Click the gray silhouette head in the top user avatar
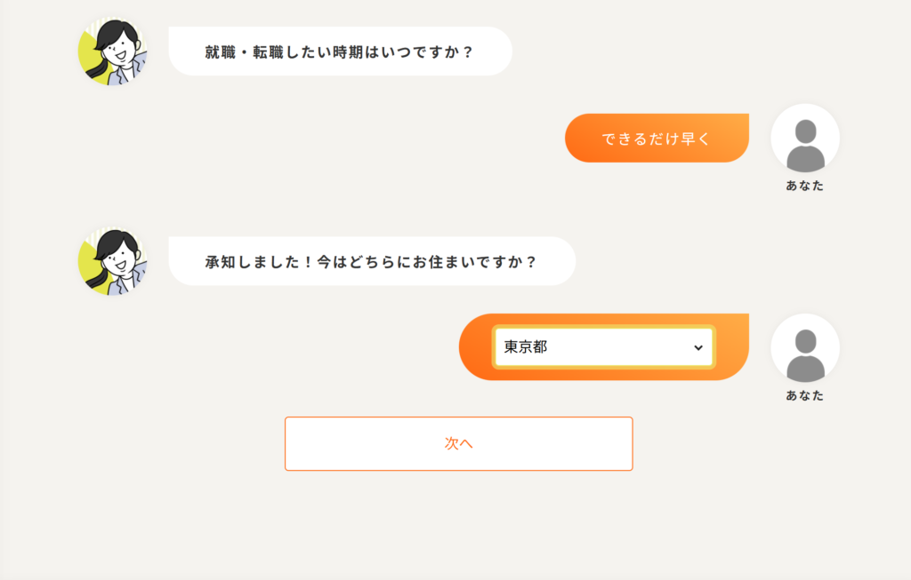Screen dimensions: 911x580 (x=805, y=131)
